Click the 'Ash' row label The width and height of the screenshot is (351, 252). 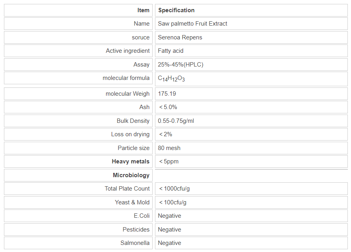144,107
